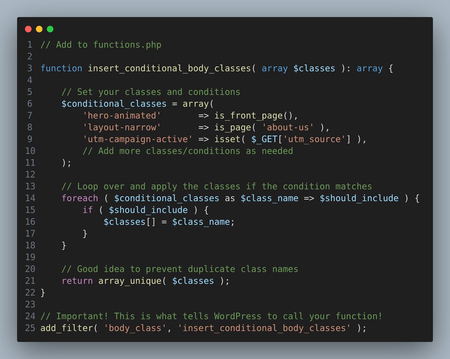Screen dimensions: 450x359
Task: Click '$classes[]' on line 16
Action: pos(130,222)
